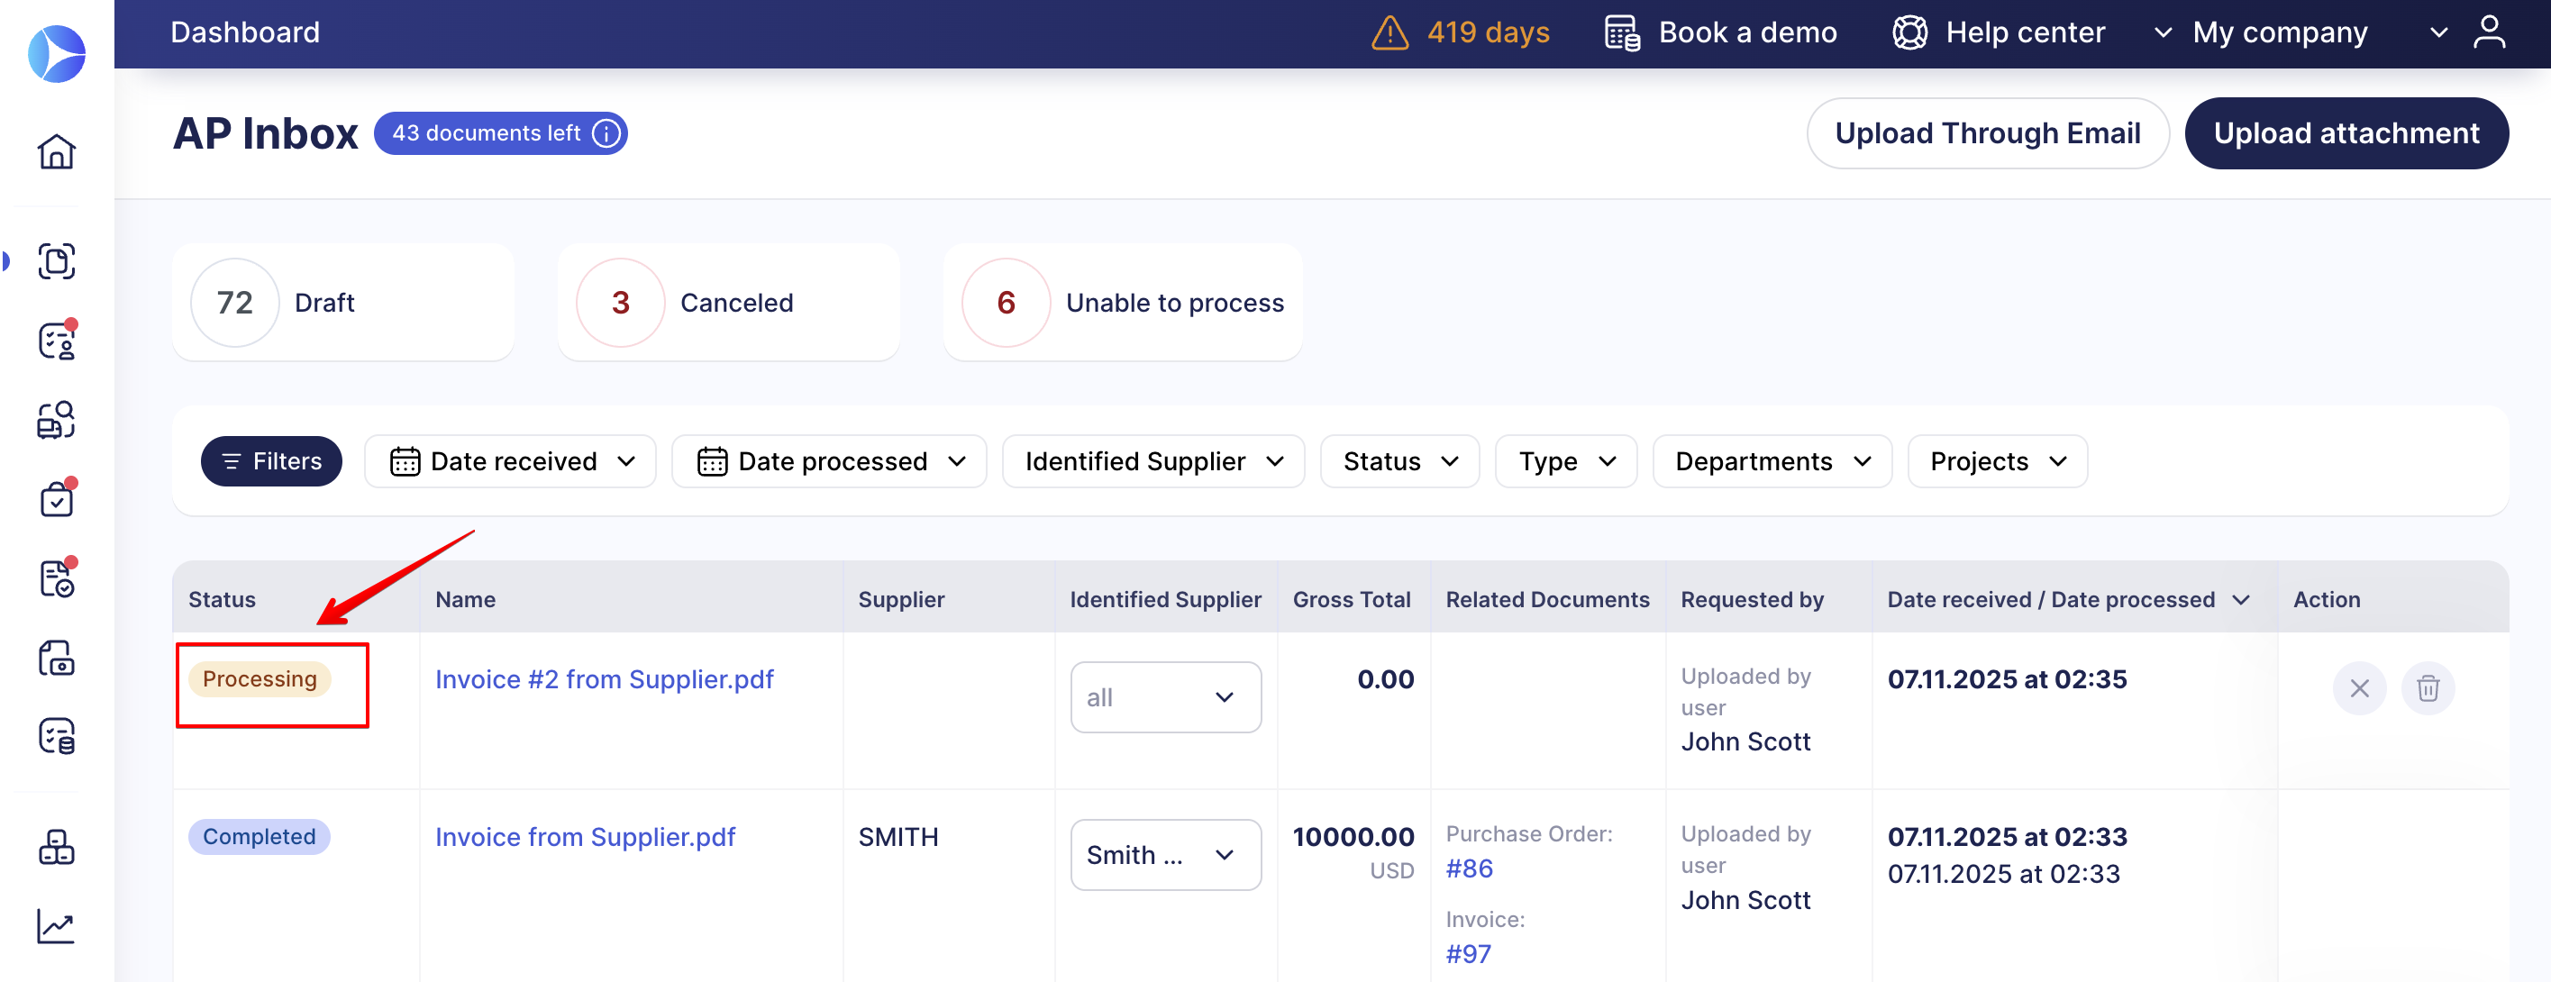This screenshot has height=982, width=2551.
Task: Open the Identified Supplier filter dropdown
Action: 1153,461
